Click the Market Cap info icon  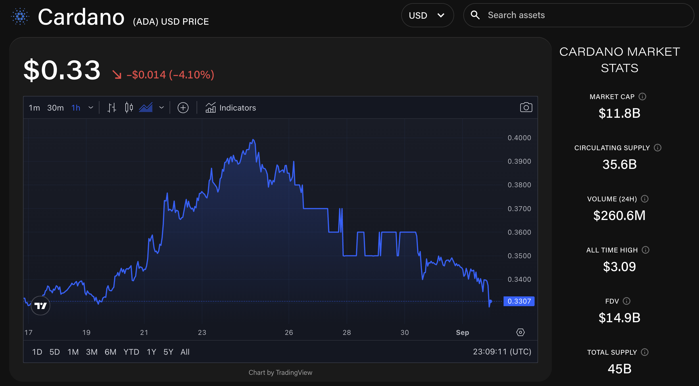coord(642,96)
